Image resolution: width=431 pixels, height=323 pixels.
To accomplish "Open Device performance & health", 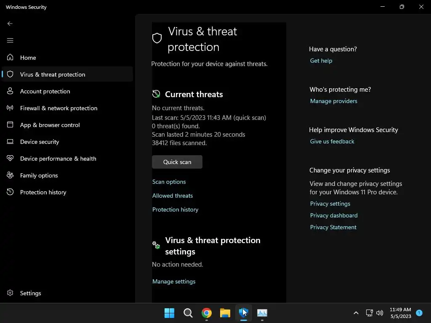I will point(67,159).
